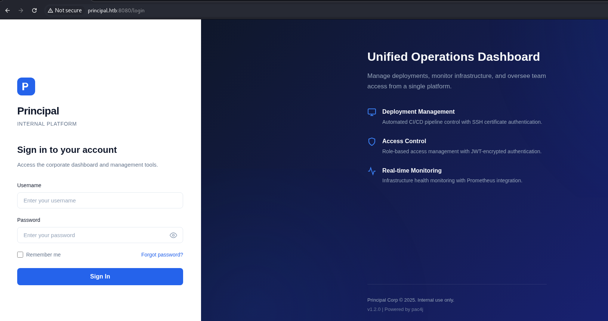Click the Deployment Management title text

click(x=418, y=111)
